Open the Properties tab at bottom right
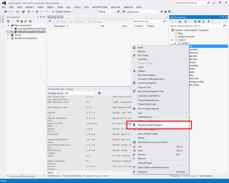The width and height of the screenshot is (229, 183). pos(175,176)
